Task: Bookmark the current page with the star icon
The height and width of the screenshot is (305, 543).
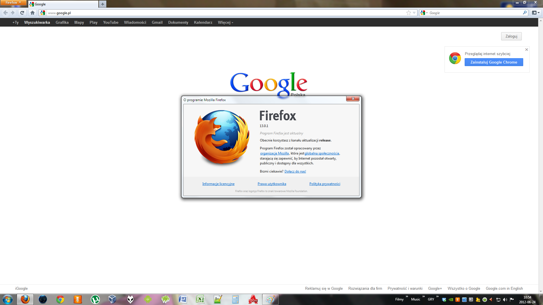Action: [408, 13]
